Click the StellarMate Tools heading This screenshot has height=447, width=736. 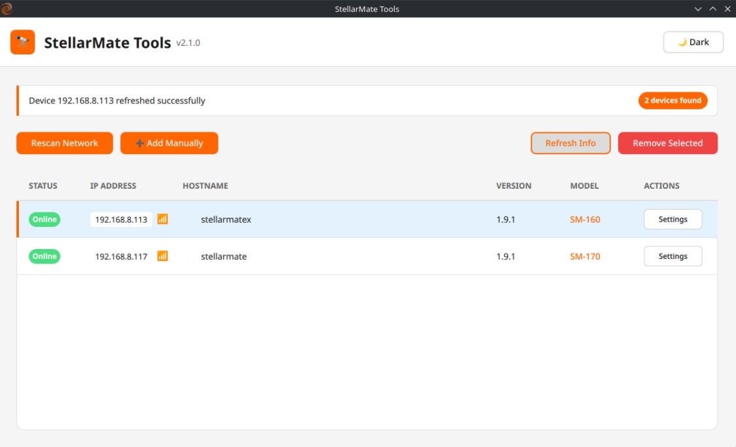[107, 43]
